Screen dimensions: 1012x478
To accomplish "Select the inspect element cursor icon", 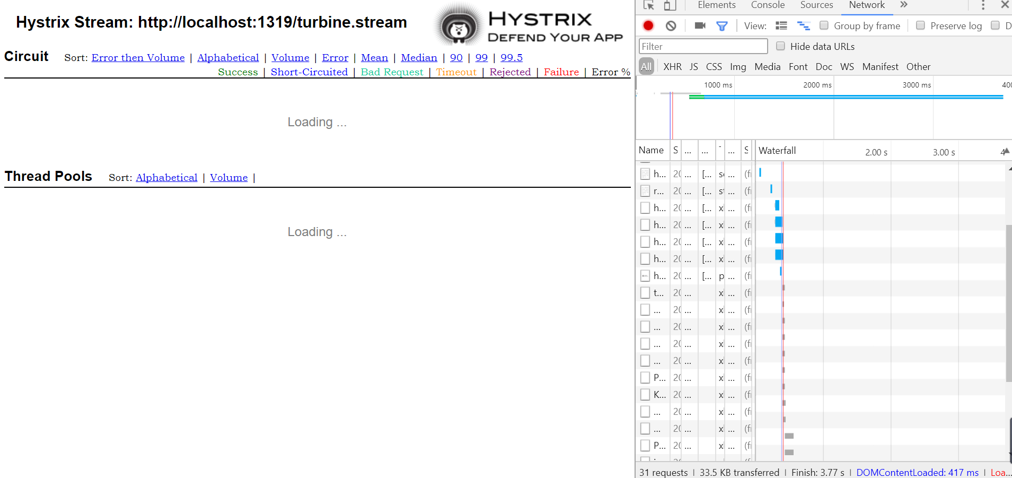I will (x=648, y=5).
